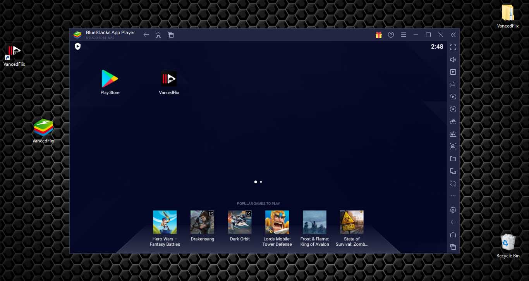Open home from the title bar
The image size is (529, 281).
tap(158, 35)
